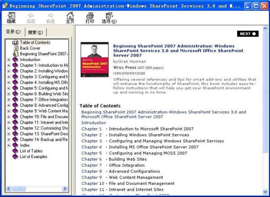Viewport: 270px width, 197px height.
Task: Expand Chapter 10: File and Document node
Action: coord(9,117)
